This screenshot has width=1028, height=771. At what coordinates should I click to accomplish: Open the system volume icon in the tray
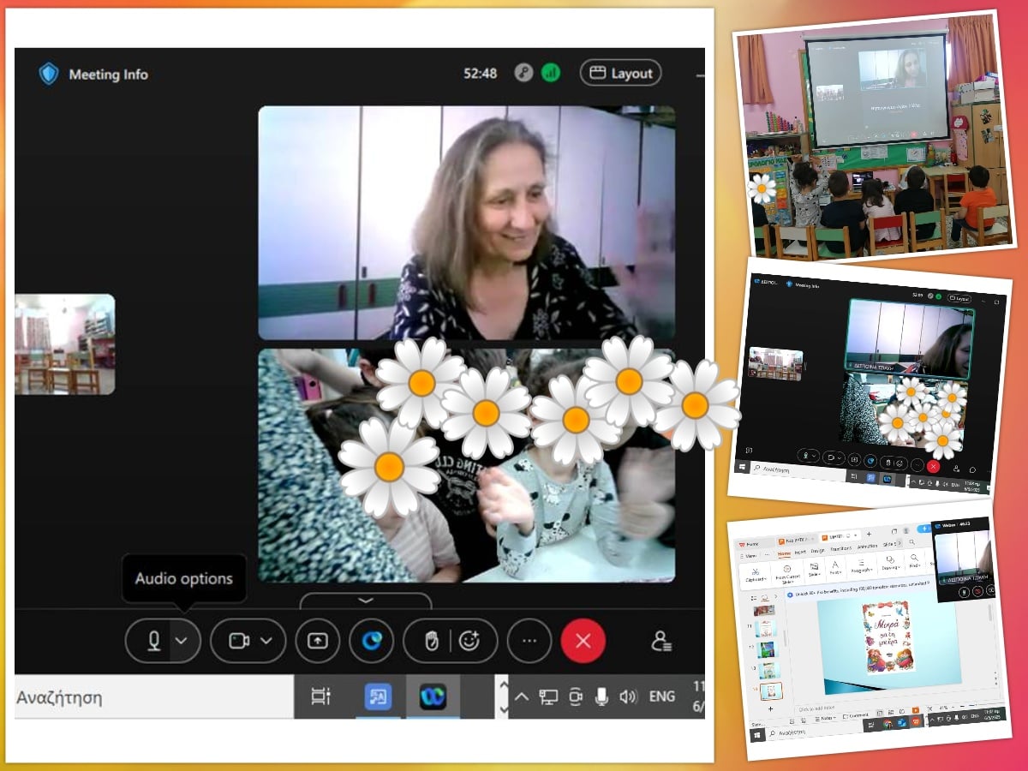[x=628, y=696]
